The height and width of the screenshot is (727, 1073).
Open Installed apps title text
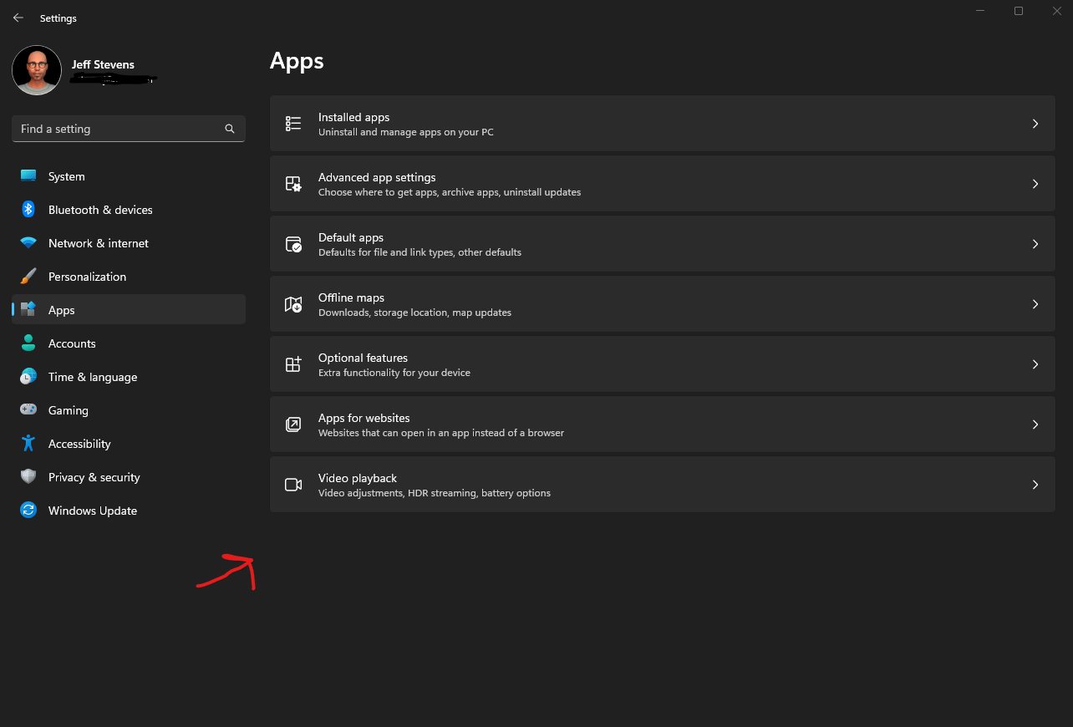(x=353, y=117)
